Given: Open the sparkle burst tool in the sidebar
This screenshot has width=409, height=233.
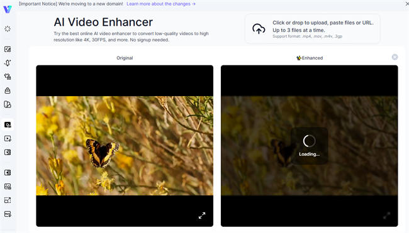Looking at the screenshot, I should pos(8,29).
